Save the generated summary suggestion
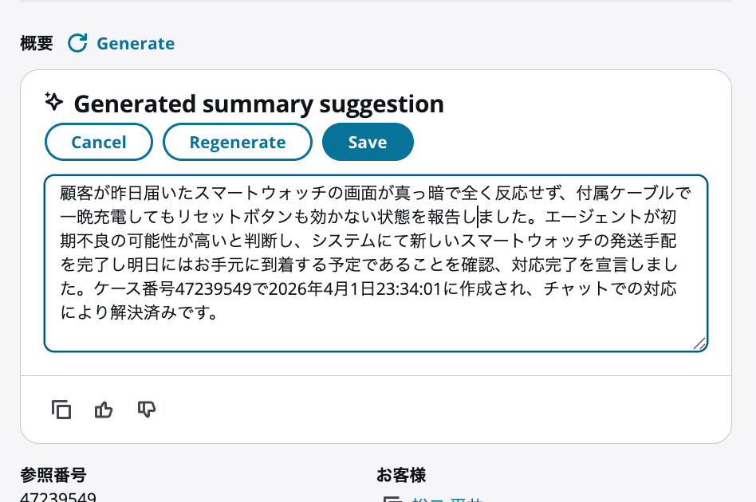Screen dimensions: 756x502 368,141
